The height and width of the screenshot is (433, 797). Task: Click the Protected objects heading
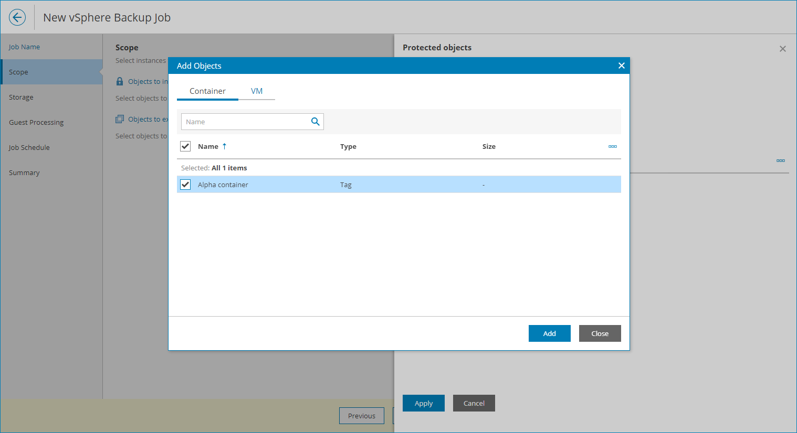437,47
